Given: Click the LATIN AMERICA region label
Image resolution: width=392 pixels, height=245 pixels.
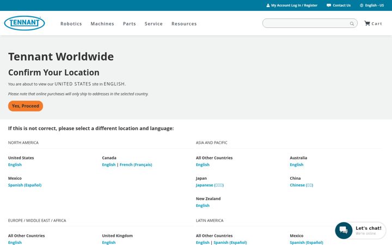Looking at the screenshot, I should (x=210, y=220).
